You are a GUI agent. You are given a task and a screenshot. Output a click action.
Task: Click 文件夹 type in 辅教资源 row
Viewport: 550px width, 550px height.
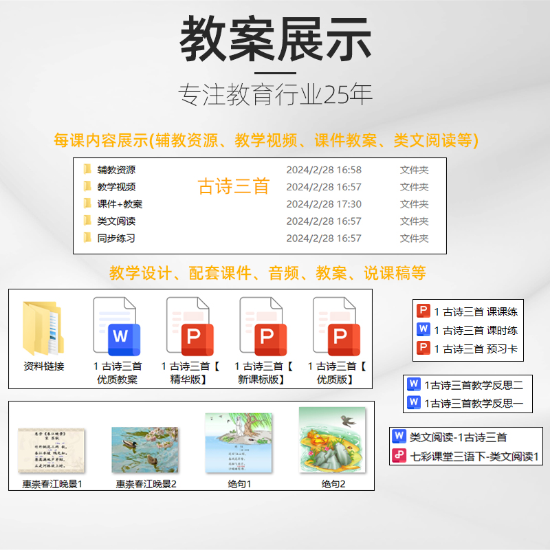(415, 170)
